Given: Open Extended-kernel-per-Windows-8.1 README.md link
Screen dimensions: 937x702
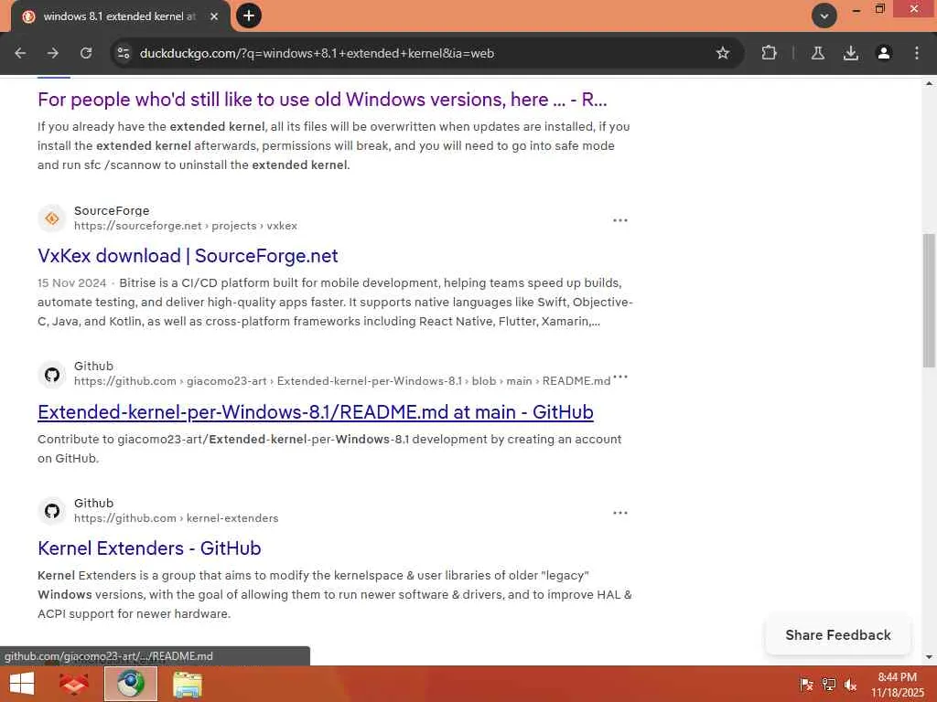Looking at the screenshot, I should pyautogui.click(x=316, y=412).
